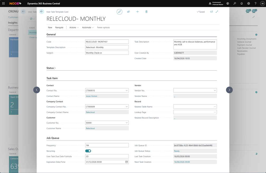The width and height of the screenshot is (266, 173).
Task: Click the Task Description text box
Action: [195, 44]
